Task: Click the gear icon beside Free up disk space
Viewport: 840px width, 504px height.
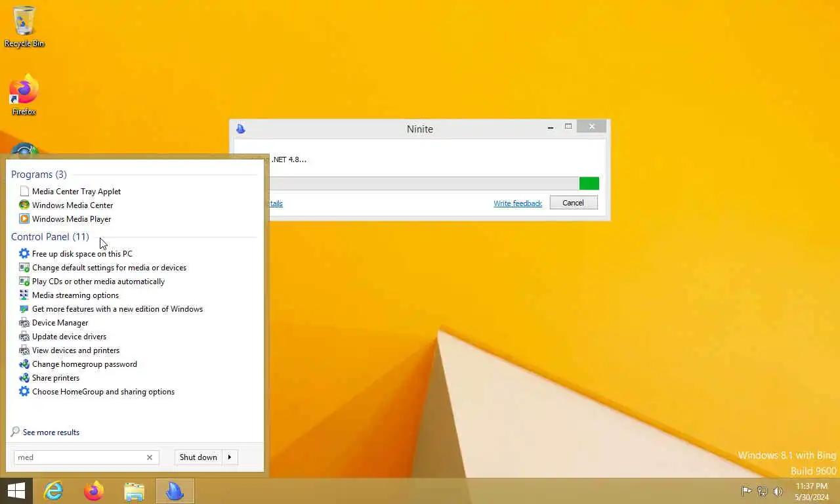Action: pyautogui.click(x=24, y=253)
